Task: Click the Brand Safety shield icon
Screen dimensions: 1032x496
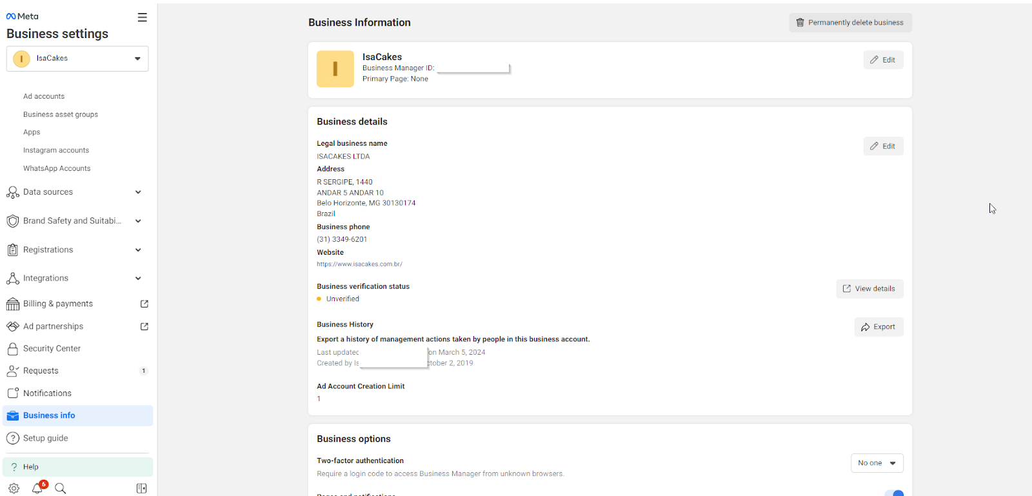Action: pos(12,221)
